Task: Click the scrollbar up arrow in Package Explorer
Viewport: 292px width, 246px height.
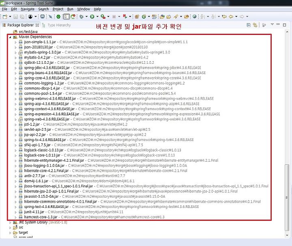Action: [x=287, y=32]
